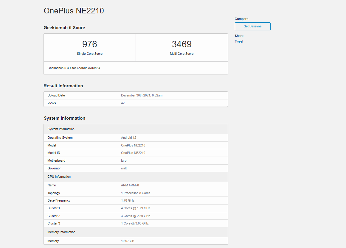Click the Topology 1 Processor, 8 Cores value
This screenshot has height=248, width=346.
pos(136,193)
